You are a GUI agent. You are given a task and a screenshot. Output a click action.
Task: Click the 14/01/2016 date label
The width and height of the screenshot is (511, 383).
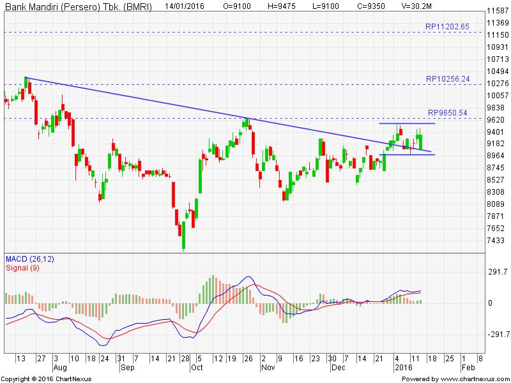(x=184, y=6)
